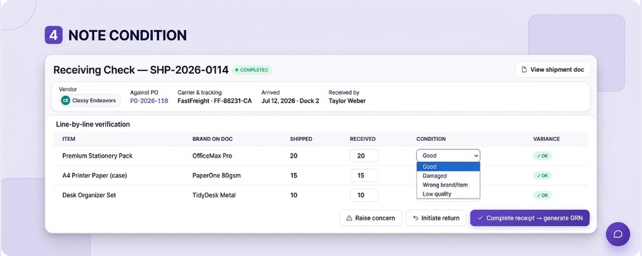Click the receiver name Taylor Weber

347,101
